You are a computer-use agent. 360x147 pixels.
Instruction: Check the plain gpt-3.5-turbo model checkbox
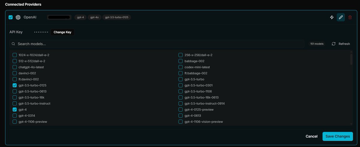pos(181,79)
